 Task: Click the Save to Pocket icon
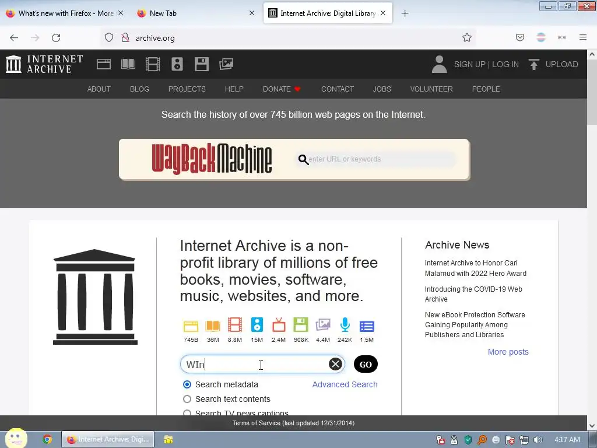[520, 37]
